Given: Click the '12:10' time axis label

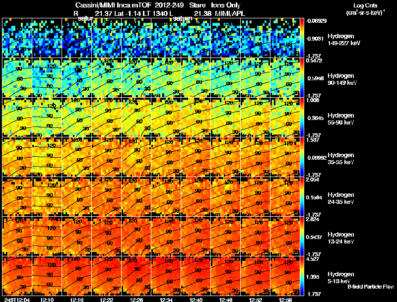Looking at the screenshot, I should click(47, 300).
